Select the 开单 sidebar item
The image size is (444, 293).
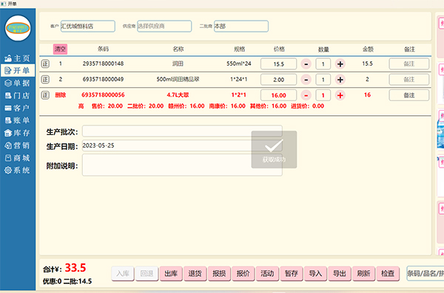pos(18,70)
